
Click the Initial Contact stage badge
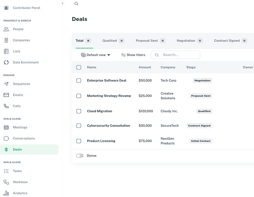(201, 141)
